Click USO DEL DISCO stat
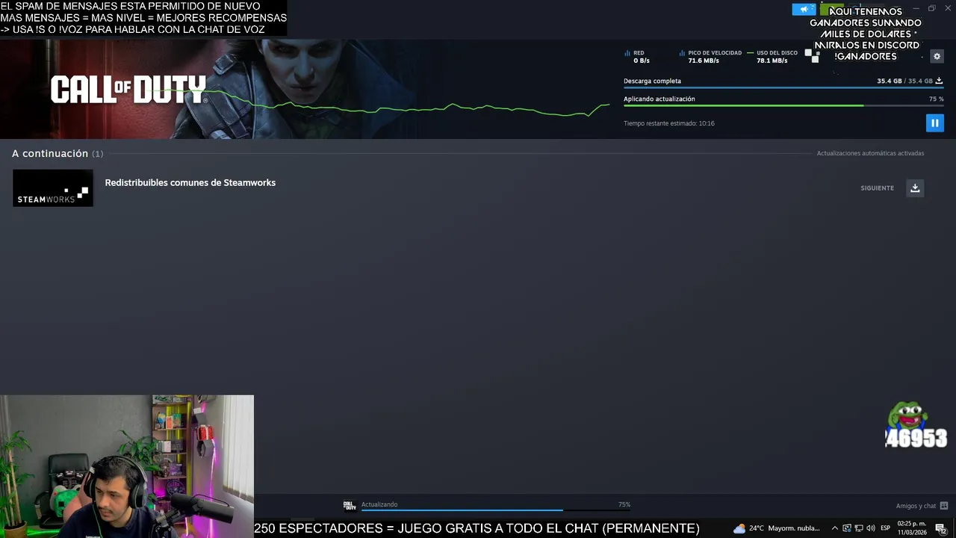The image size is (956, 538). coord(772,57)
